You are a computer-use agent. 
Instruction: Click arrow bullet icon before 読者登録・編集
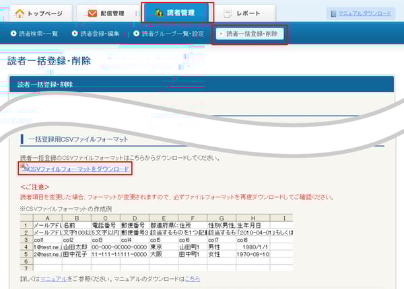point(75,34)
